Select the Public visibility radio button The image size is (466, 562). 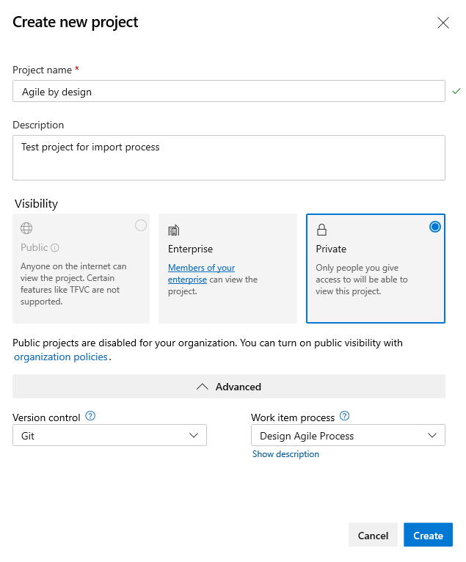141,226
